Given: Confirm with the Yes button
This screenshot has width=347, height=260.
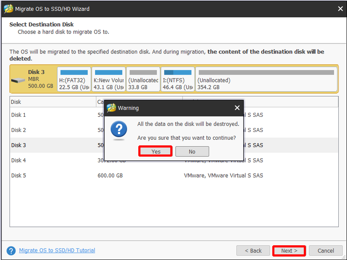Looking at the screenshot, I should tap(156, 151).
